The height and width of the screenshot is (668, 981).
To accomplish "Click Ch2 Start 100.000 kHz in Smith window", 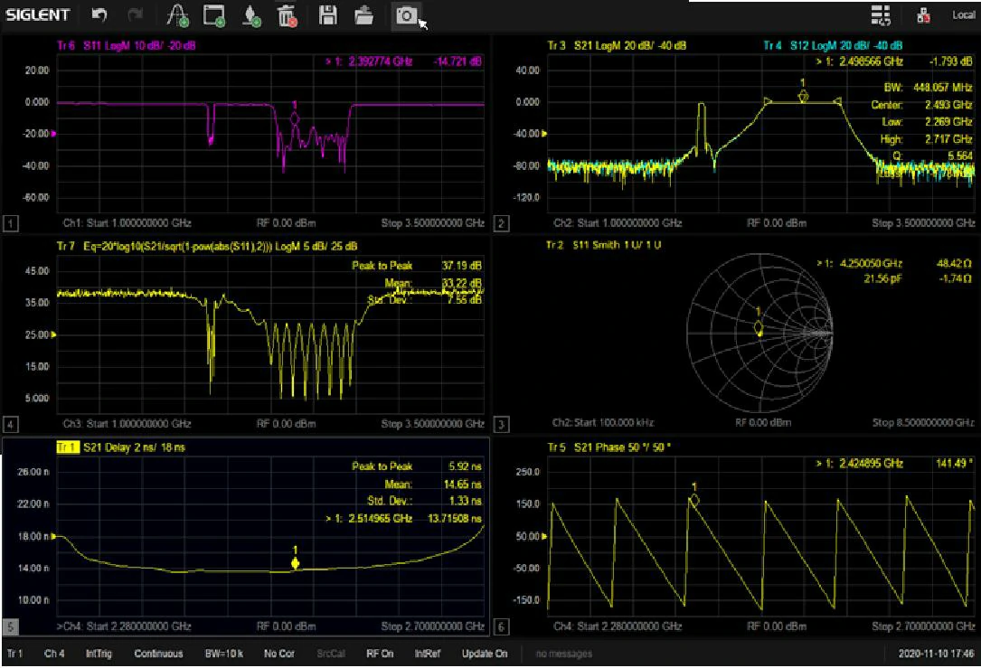I will pyautogui.click(x=603, y=423).
